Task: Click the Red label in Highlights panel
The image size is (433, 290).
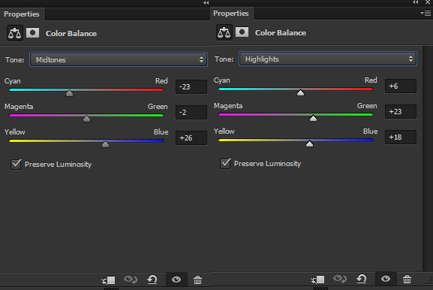Action: 371,80
